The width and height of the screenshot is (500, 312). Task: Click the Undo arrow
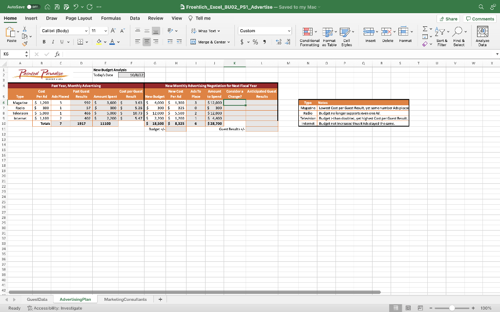point(76,7)
